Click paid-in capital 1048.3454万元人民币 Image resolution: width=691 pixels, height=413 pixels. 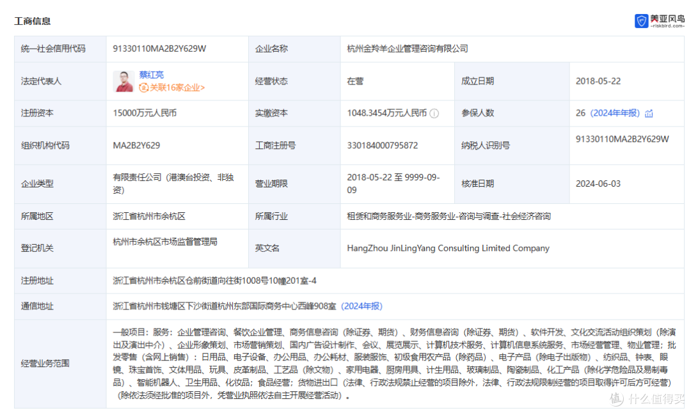click(386, 113)
